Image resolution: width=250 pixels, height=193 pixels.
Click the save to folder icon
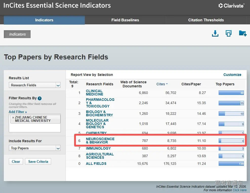(x=242, y=34)
